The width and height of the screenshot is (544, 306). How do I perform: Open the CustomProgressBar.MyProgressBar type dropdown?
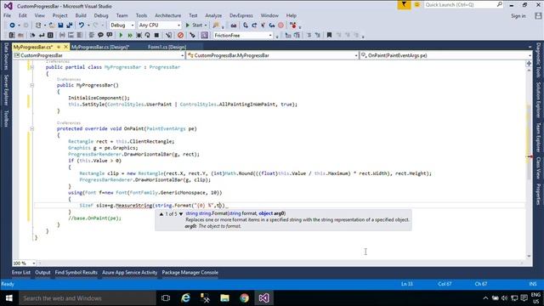click(x=273, y=55)
